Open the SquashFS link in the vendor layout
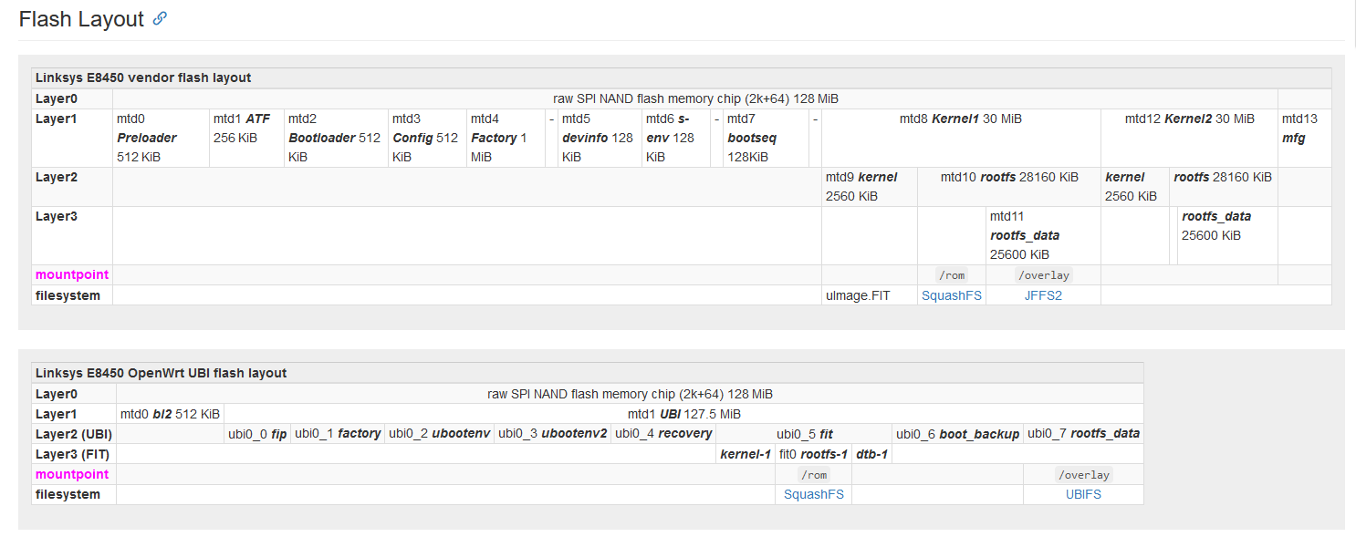 pos(952,294)
